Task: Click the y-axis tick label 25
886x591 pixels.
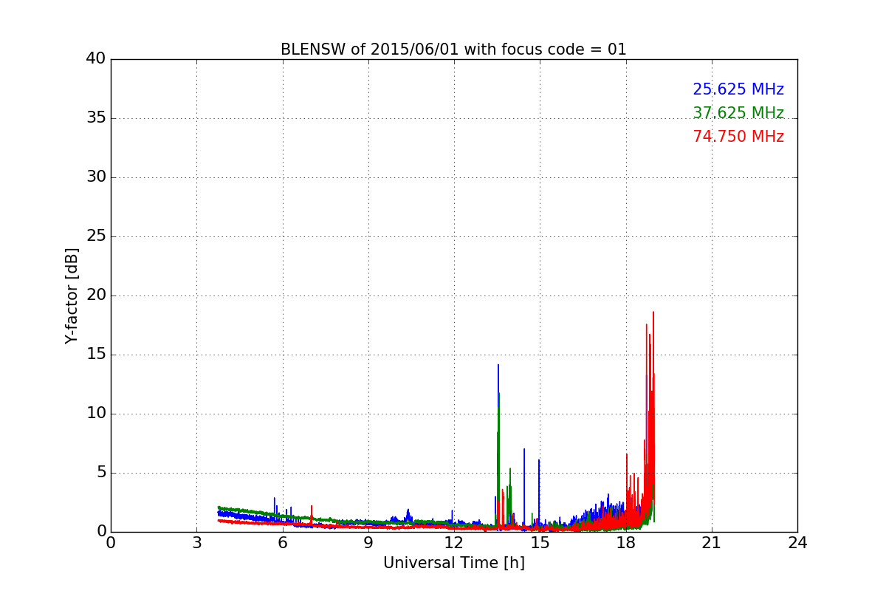Action: (x=95, y=236)
